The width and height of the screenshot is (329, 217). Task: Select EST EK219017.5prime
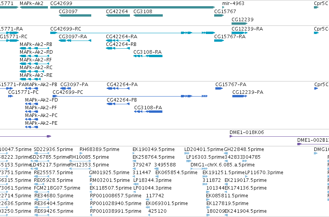pyautogui.click(x=226, y=184)
